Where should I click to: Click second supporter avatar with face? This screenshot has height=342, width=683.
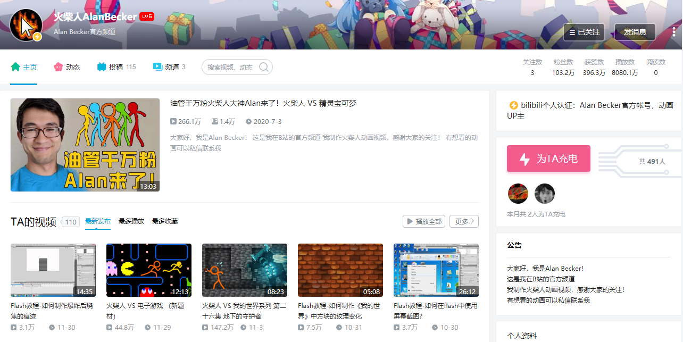pos(544,194)
